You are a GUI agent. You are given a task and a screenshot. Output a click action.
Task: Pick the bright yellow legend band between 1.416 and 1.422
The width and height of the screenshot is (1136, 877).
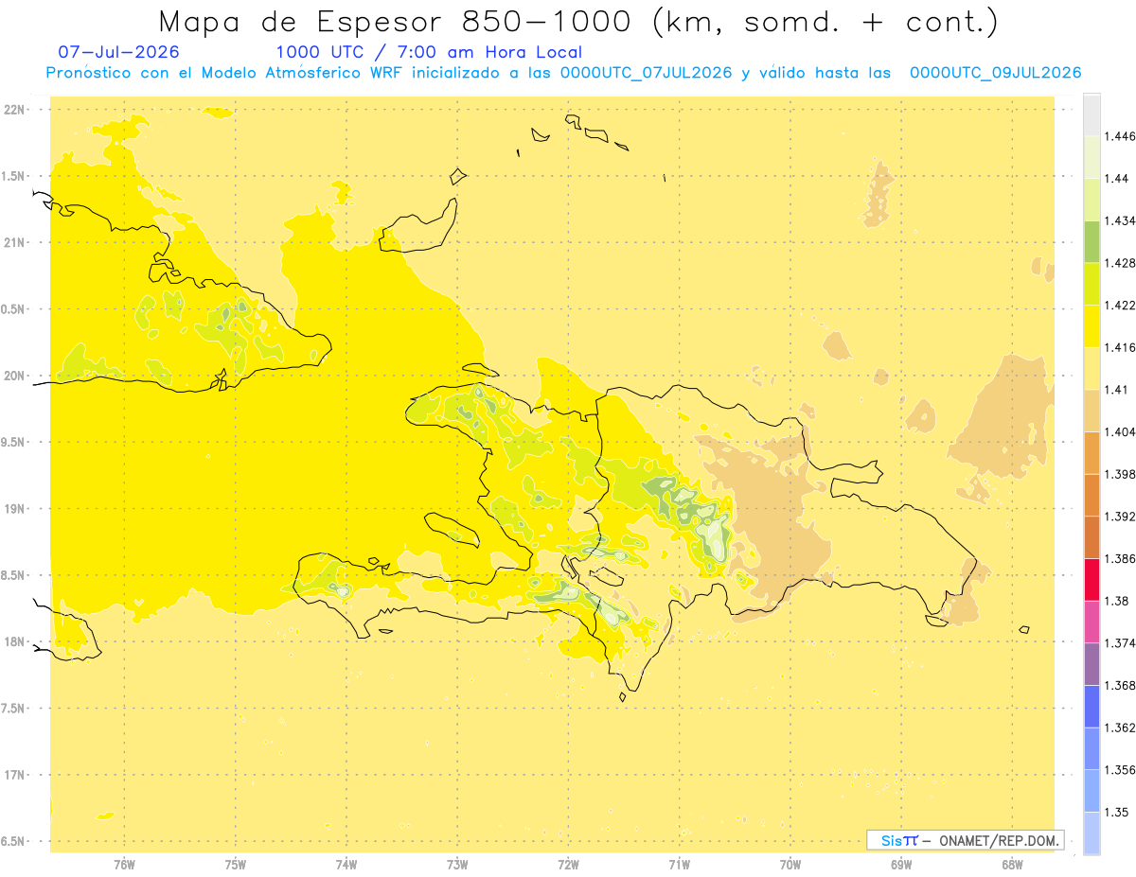pos(1092,325)
